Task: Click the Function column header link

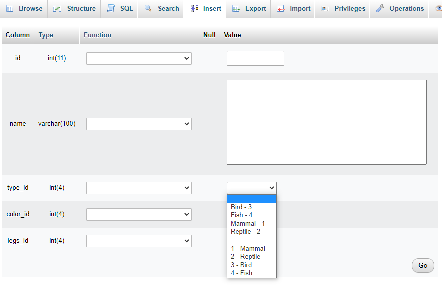Action: click(x=97, y=35)
